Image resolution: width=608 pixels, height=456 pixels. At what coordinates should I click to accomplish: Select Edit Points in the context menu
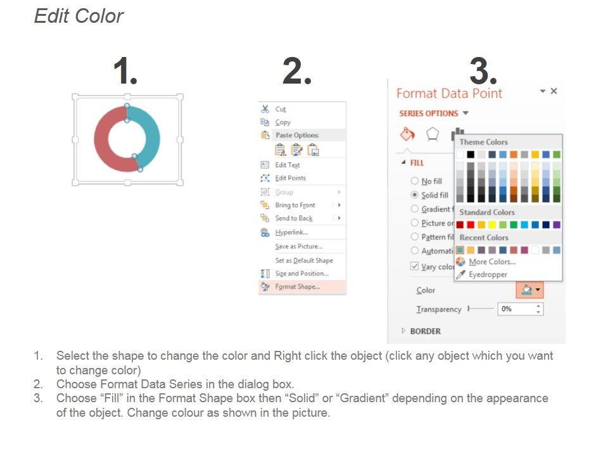[x=290, y=178]
